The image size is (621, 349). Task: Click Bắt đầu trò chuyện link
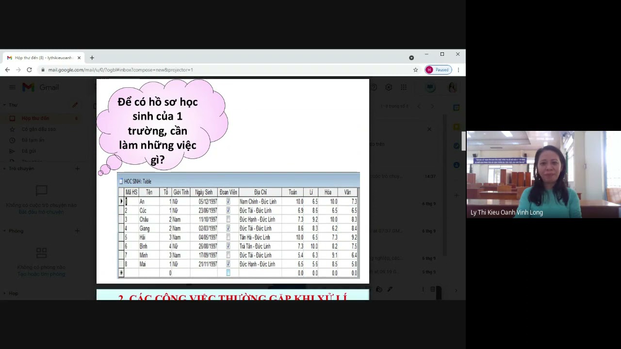click(x=41, y=212)
